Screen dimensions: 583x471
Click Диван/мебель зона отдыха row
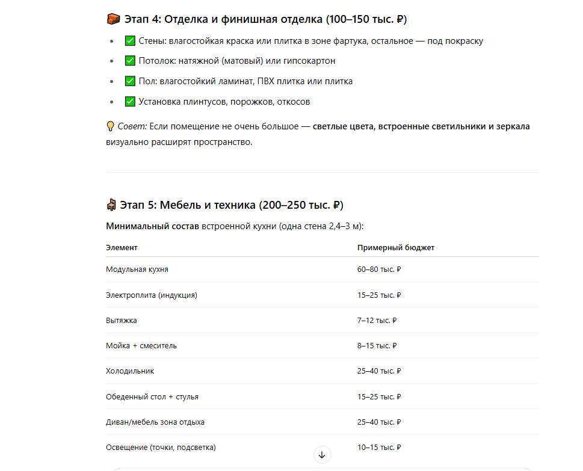[322, 422]
